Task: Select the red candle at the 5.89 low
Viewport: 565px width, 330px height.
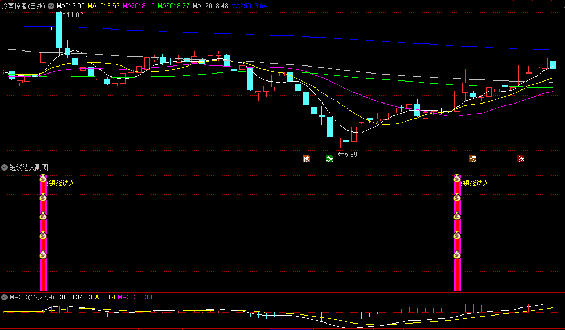Action: pos(338,143)
